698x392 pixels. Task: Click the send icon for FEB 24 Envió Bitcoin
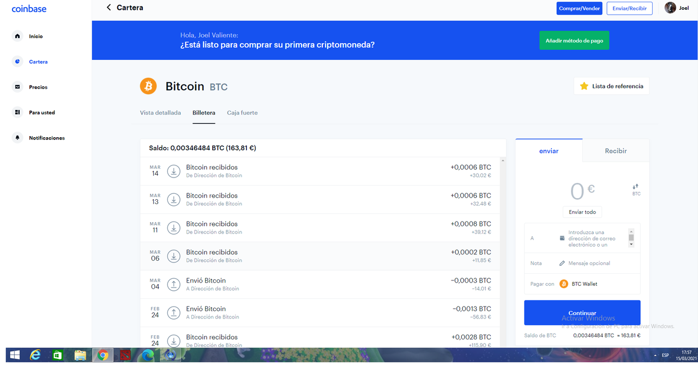[173, 313]
